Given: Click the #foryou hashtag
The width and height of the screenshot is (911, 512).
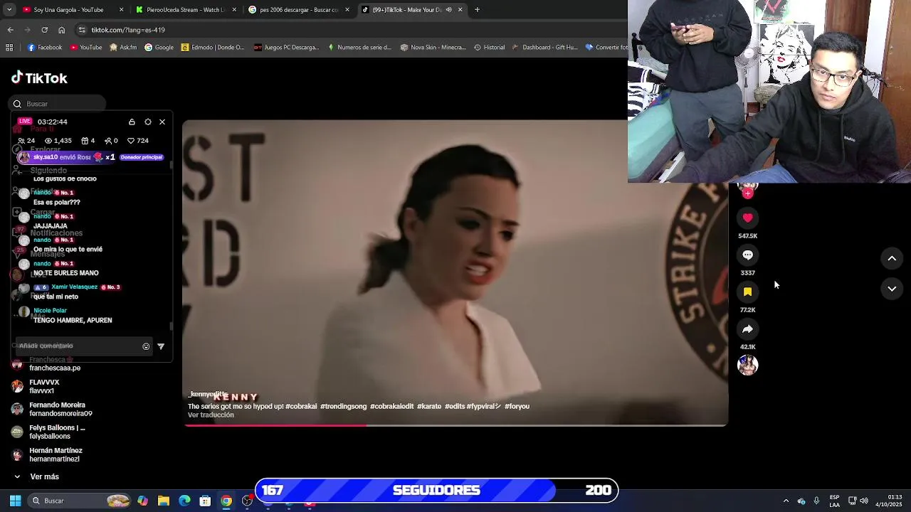Looking at the screenshot, I should 517,407.
